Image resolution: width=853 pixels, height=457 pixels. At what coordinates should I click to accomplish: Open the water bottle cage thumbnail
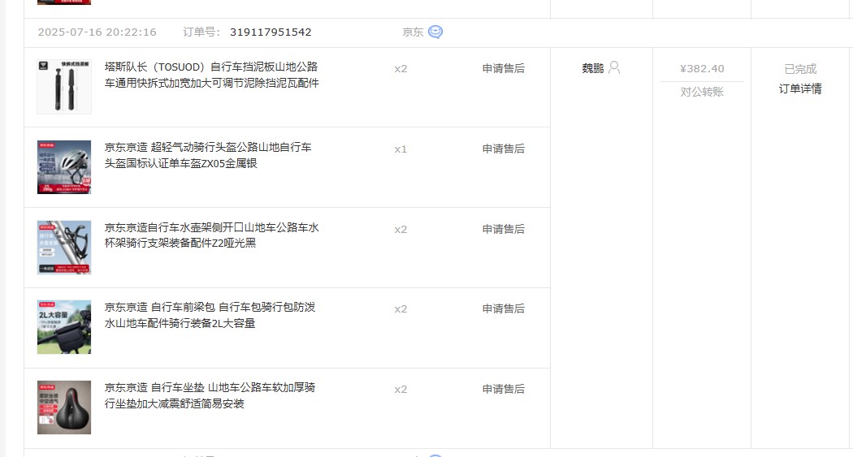click(64, 248)
